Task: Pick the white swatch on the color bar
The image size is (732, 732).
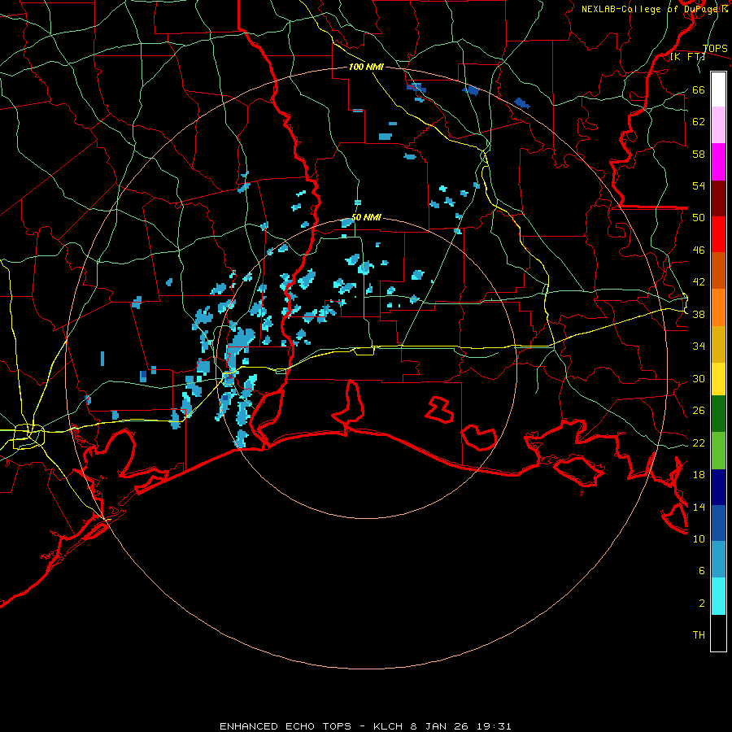Action: [x=718, y=89]
